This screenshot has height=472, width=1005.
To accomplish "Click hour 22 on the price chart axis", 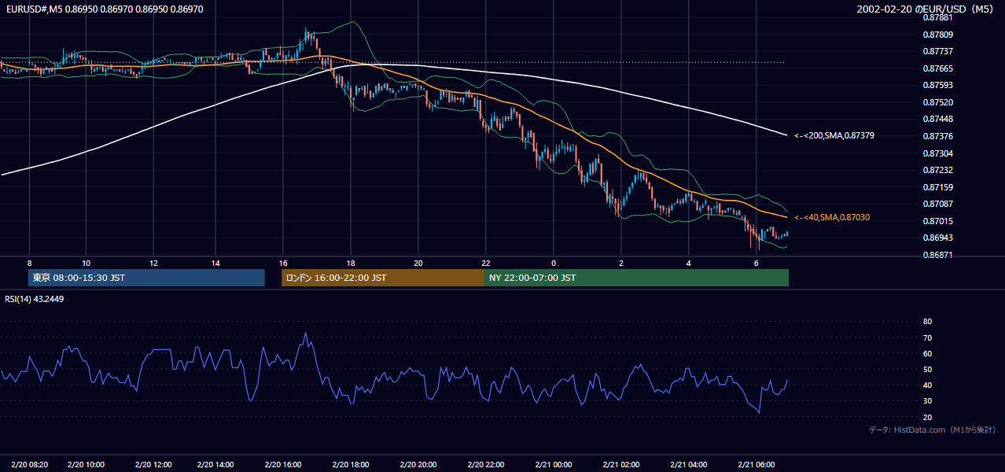I will [x=486, y=263].
